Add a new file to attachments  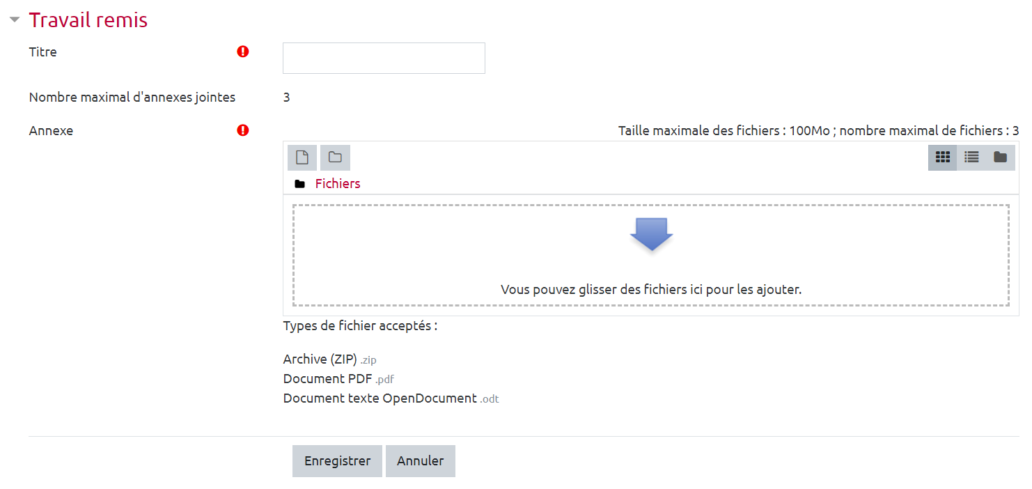pos(302,157)
